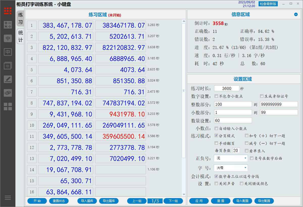Click the 整数部分 minimum field showing 100

tap(233, 104)
